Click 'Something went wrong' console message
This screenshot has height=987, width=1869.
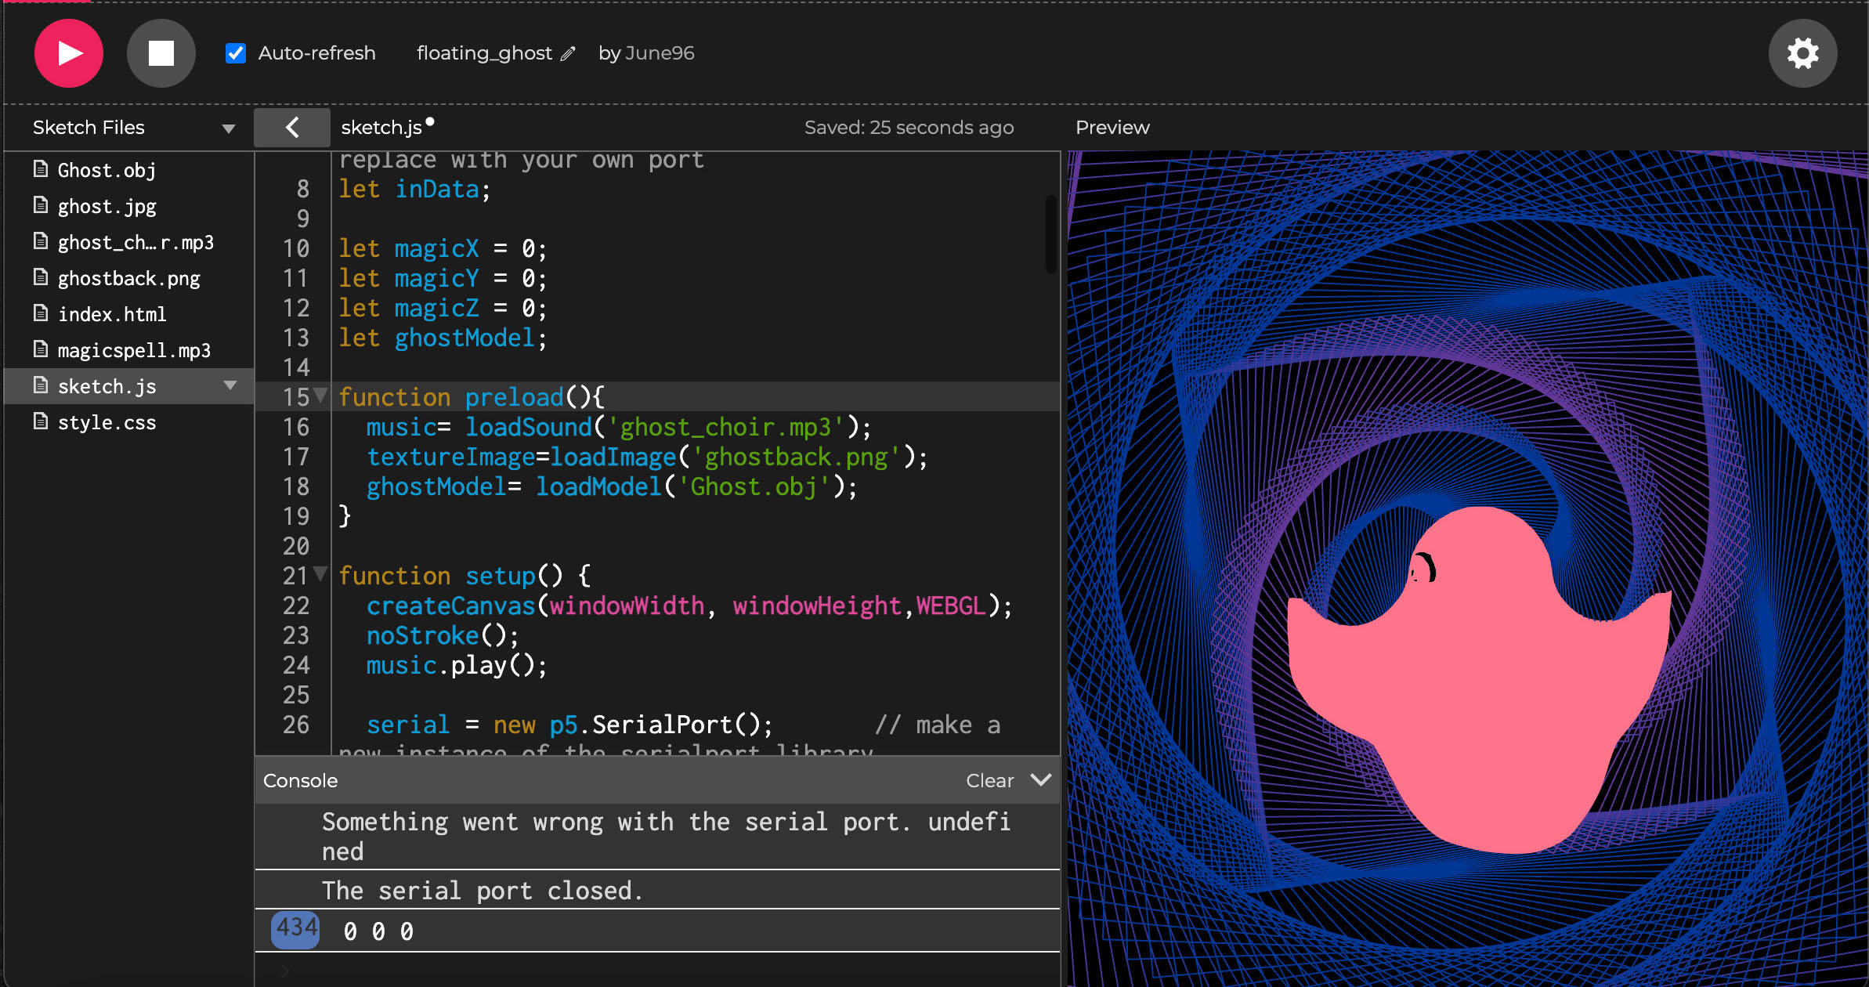(x=666, y=837)
